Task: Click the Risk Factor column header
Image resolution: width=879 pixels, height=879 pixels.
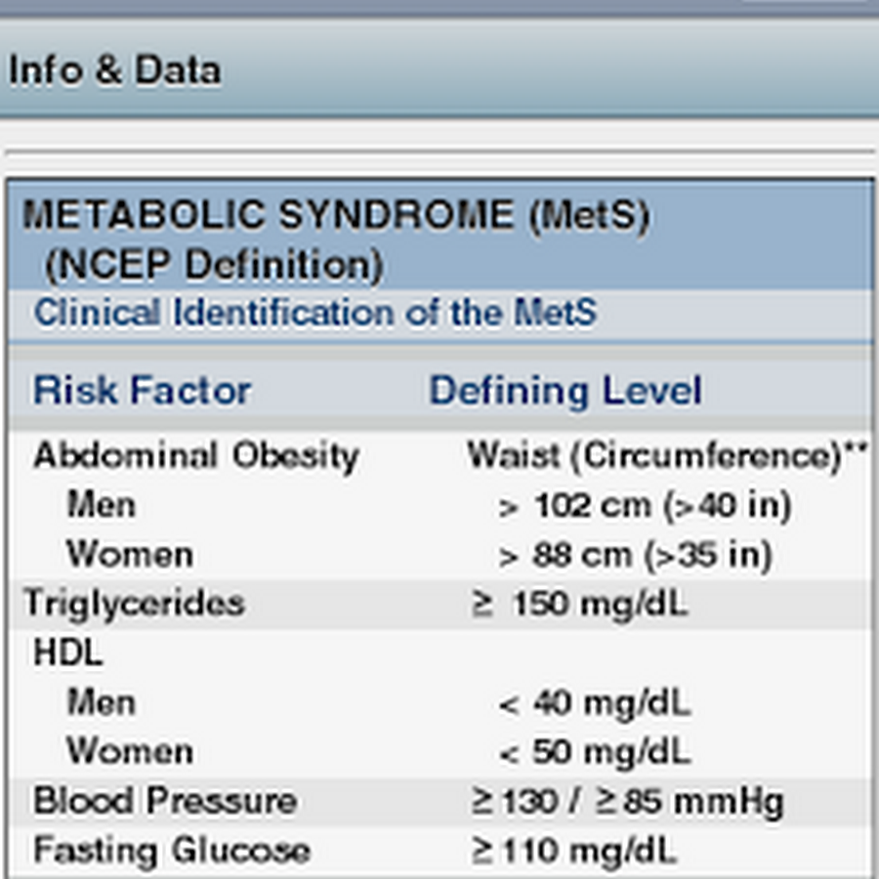Action: click(x=142, y=391)
